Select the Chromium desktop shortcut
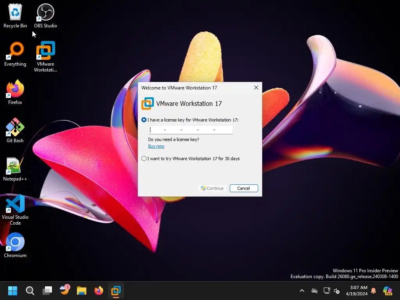Viewport: 400px width, 300px height. click(15, 245)
